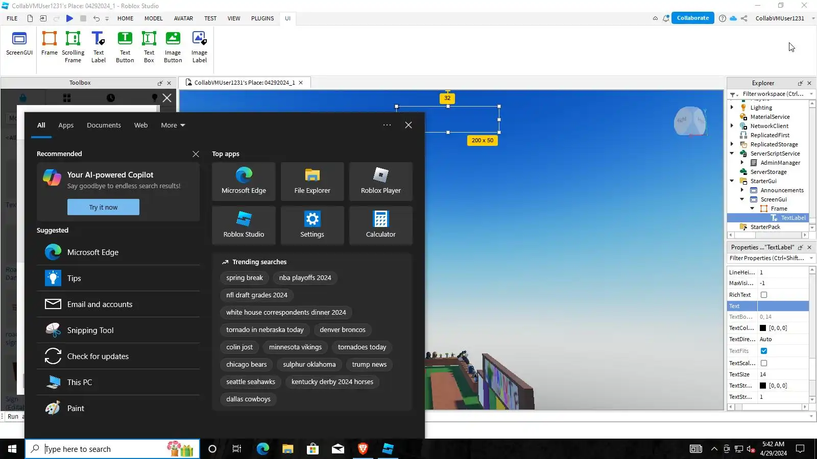817x459 pixels.
Task: Expand the AdminManager node
Action: (742, 163)
